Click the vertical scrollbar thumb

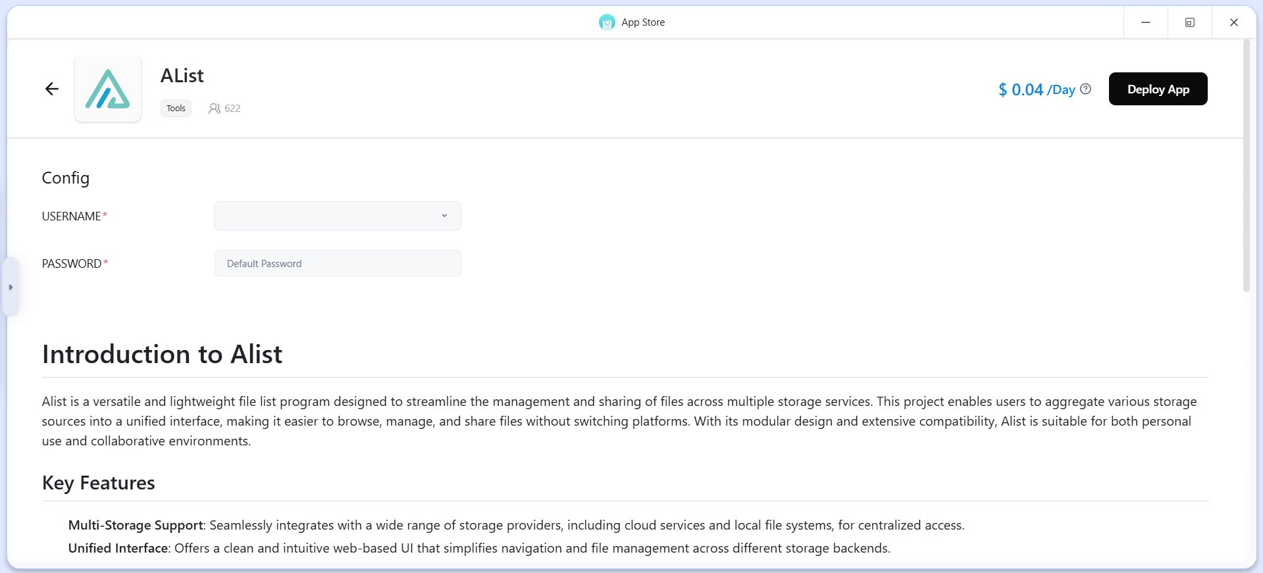click(x=1246, y=166)
